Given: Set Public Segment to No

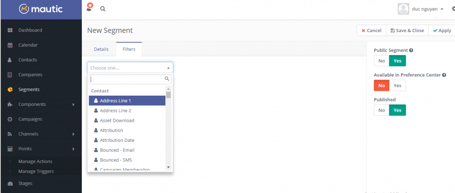Looking at the screenshot, I should (381, 61).
